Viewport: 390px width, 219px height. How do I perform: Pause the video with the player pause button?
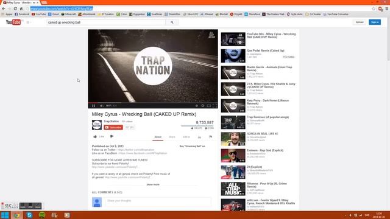[93, 106]
